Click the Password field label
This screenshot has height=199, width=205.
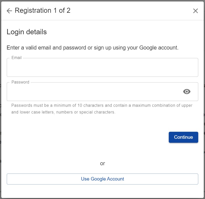click(x=20, y=82)
